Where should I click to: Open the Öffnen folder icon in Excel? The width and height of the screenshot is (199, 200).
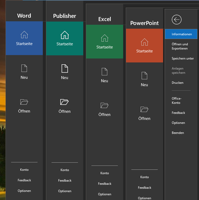[x=104, y=105]
